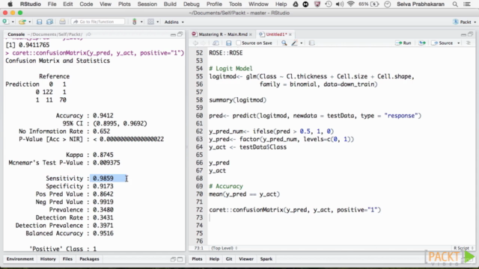Open the Plots tab
This screenshot has width=479, height=269.
pyautogui.click(x=197, y=259)
